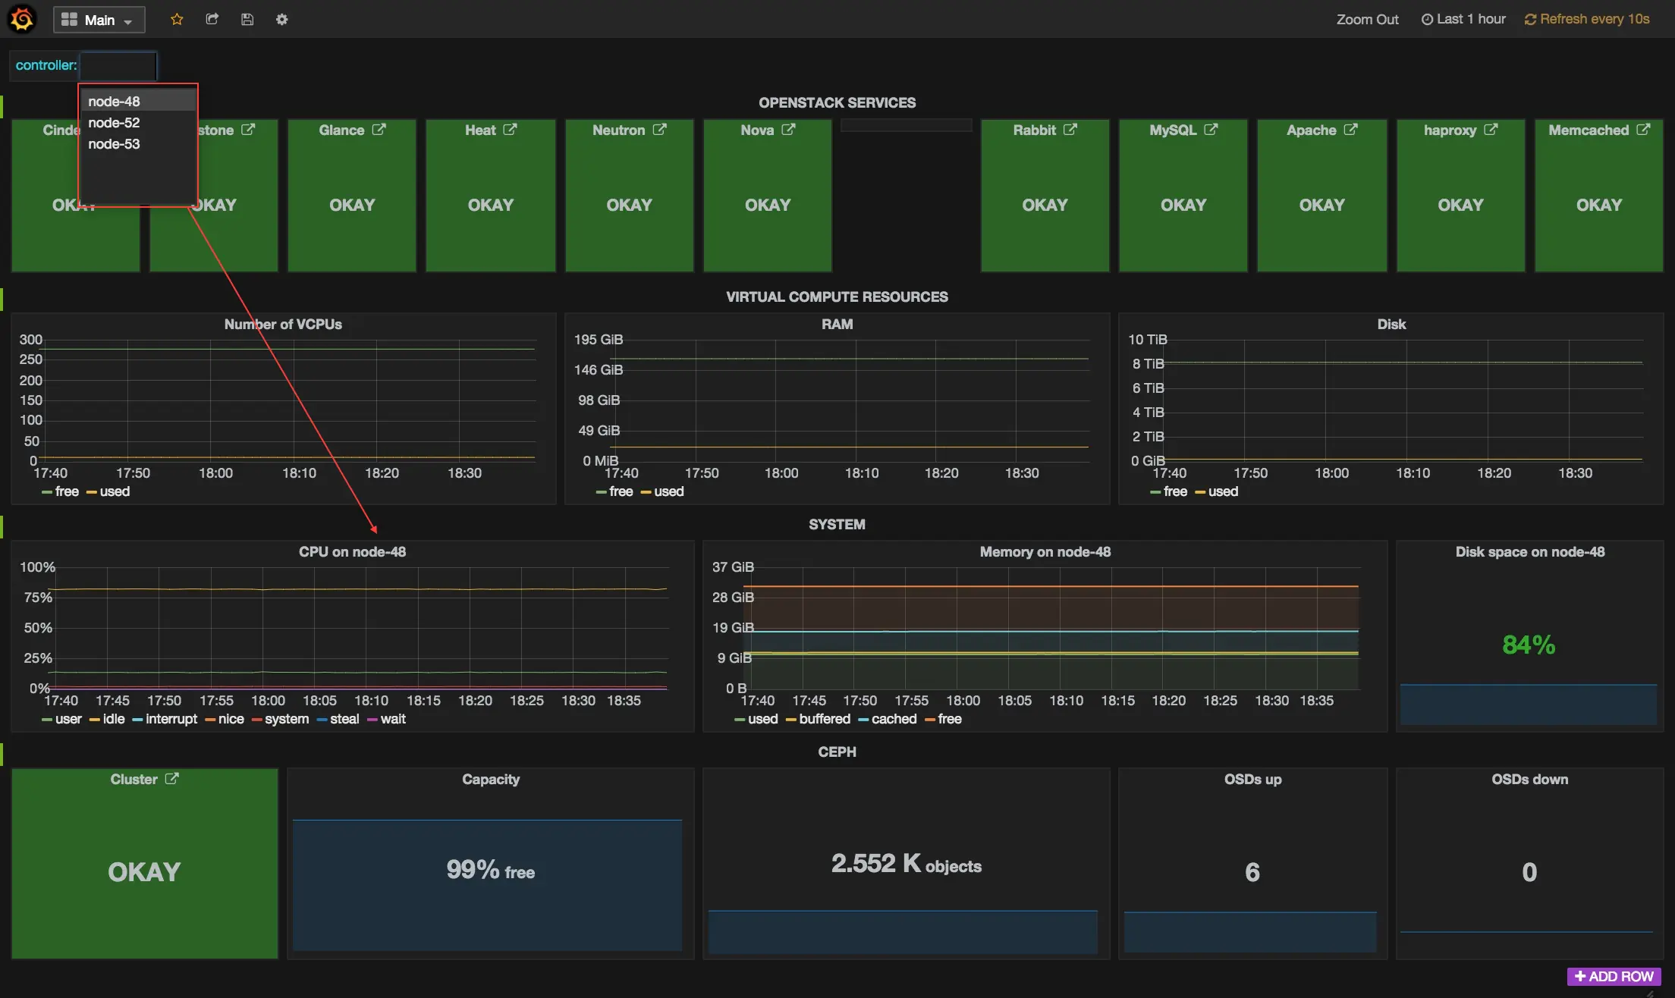Save dashboard using the disk icon
Image resolution: width=1675 pixels, height=998 pixels.
[247, 20]
